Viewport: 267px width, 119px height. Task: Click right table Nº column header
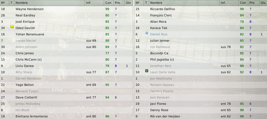pos(137,3)
